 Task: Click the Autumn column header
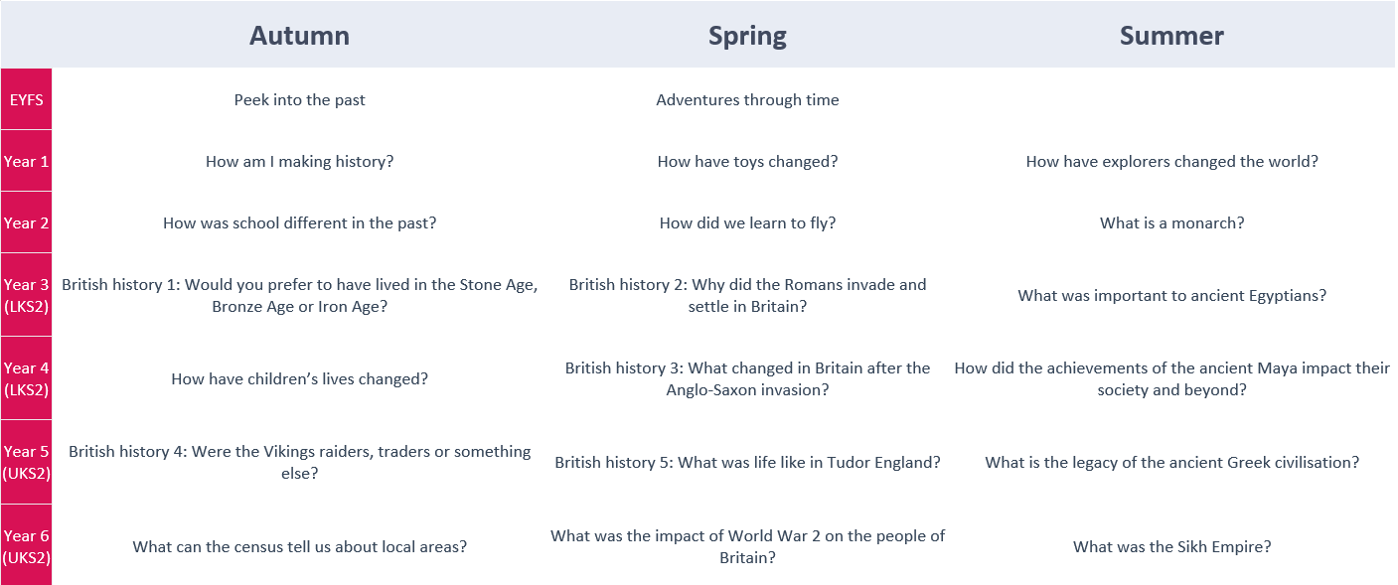click(x=299, y=36)
